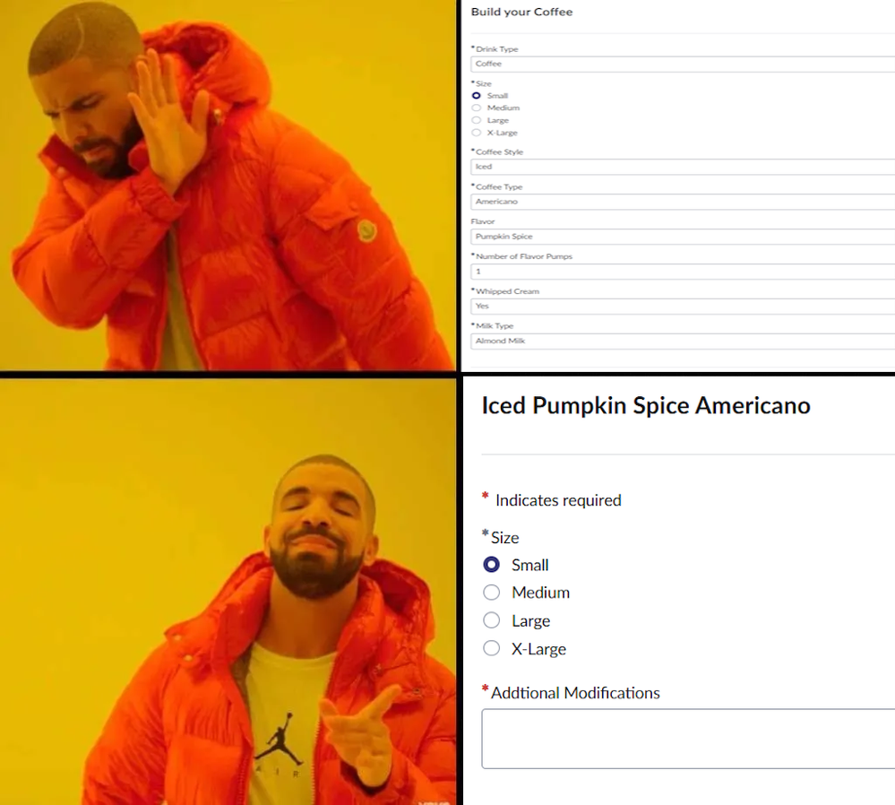The width and height of the screenshot is (895, 805).
Task: Click the Additional Modifications text area
Action: coord(688,739)
